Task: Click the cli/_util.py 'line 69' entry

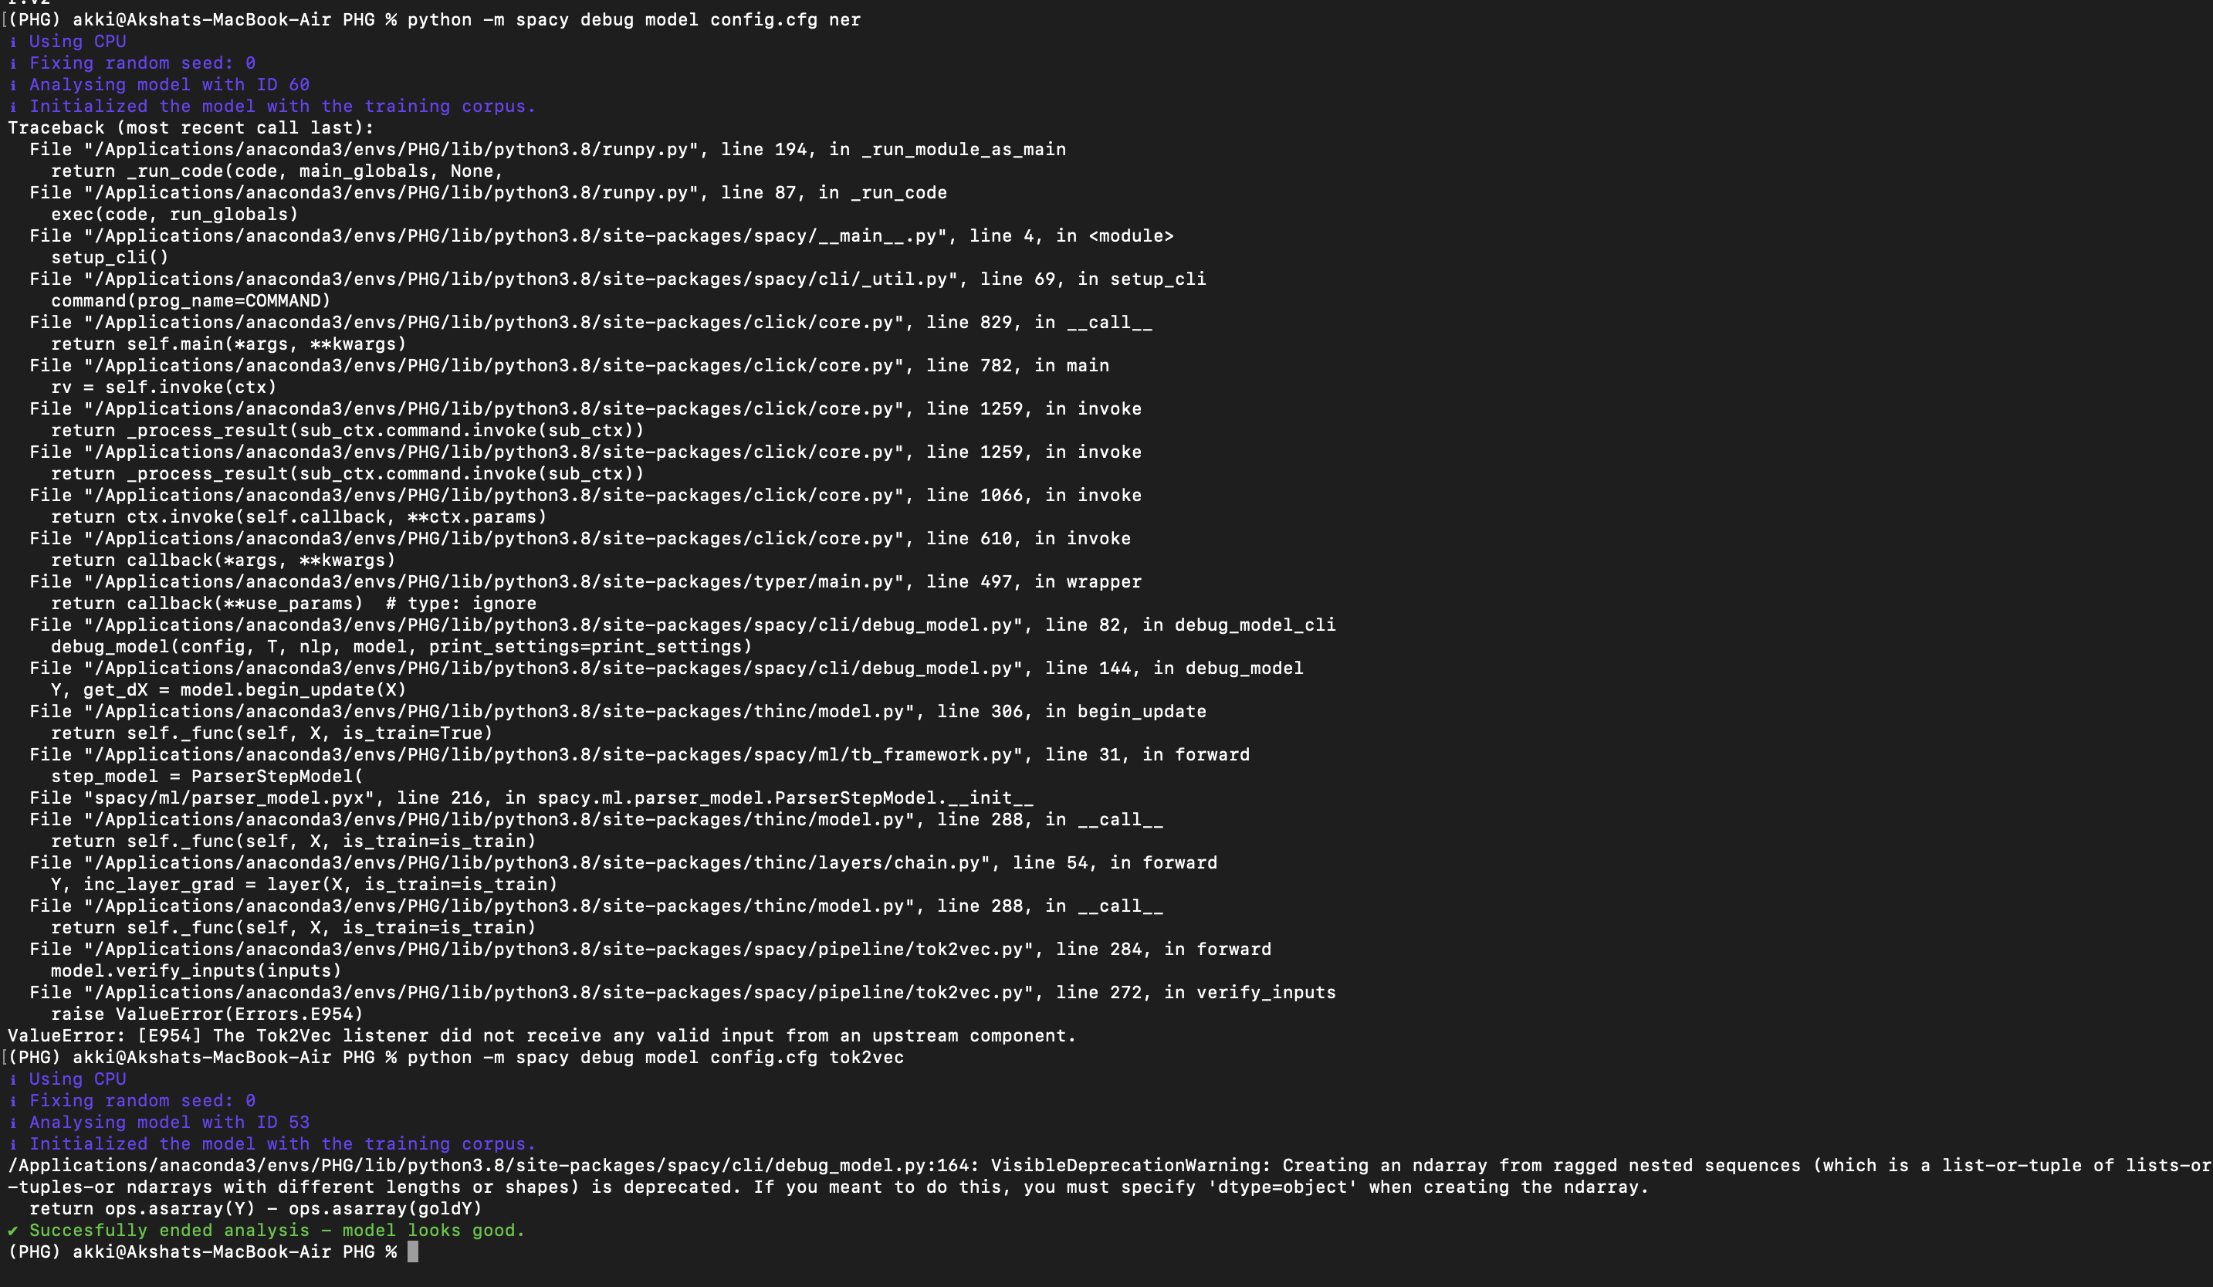Action: tap(618, 279)
